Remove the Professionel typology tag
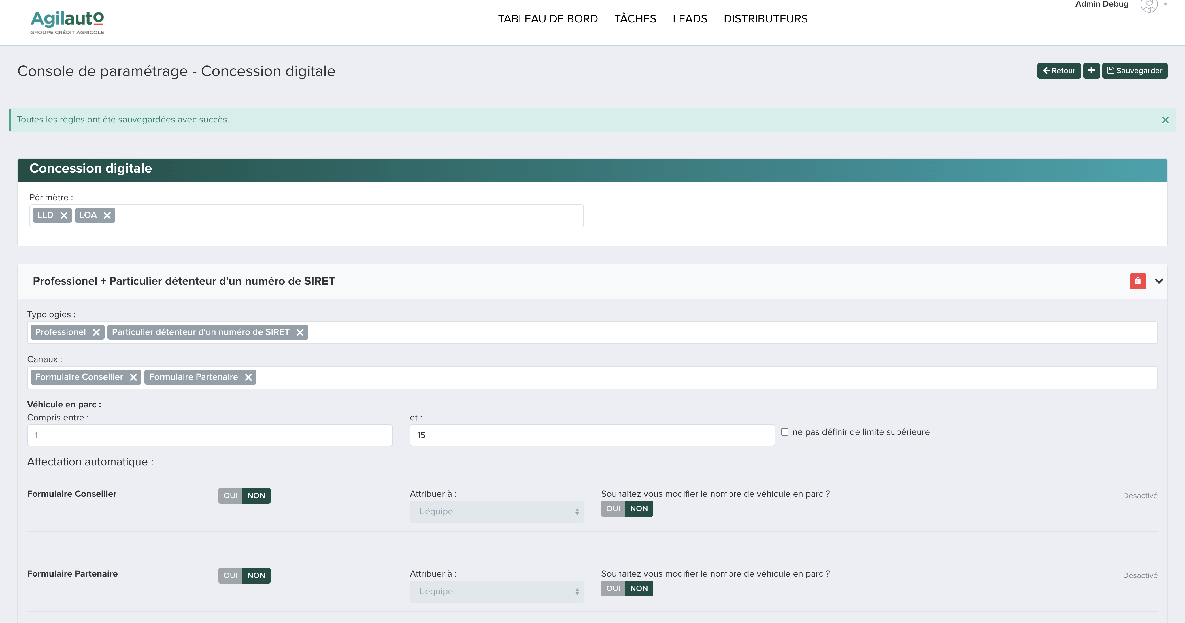This screenshot has height=623, width=1185. (96, 332)
